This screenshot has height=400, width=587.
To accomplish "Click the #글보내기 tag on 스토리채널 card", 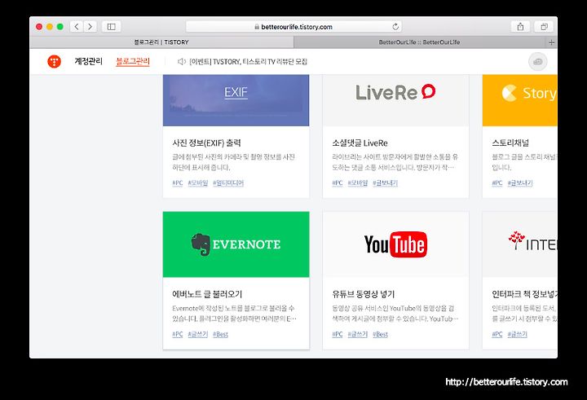I will [520, 183].
